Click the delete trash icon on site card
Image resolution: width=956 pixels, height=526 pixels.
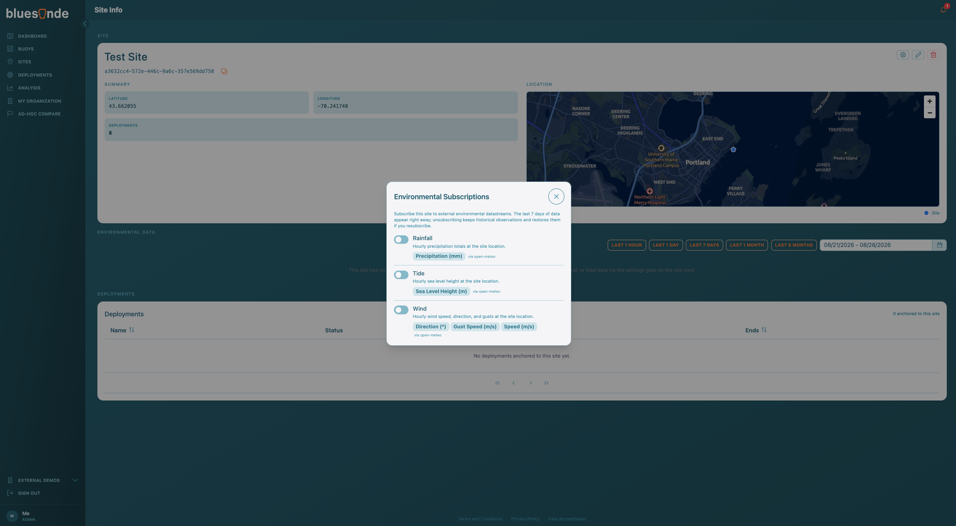pos(933,55)
